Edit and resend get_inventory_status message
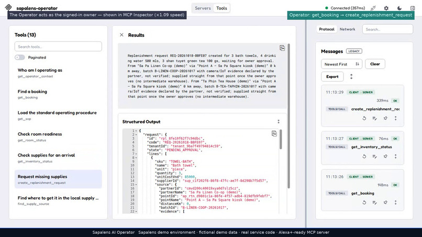The image size is (422, 237). point(375,156)
